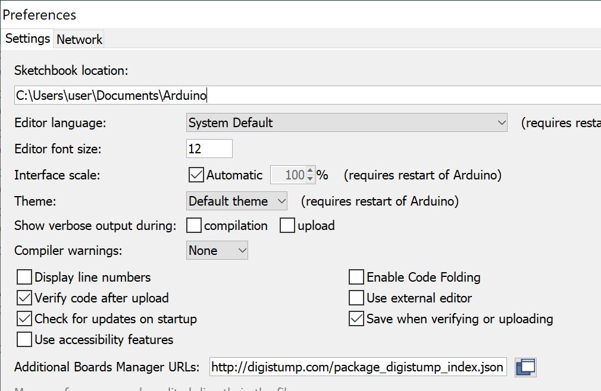This screenshot has width=601, height=391.
Task: Uncheck the Automatic interface scale checkbox
Action: [x=196, y=175]
